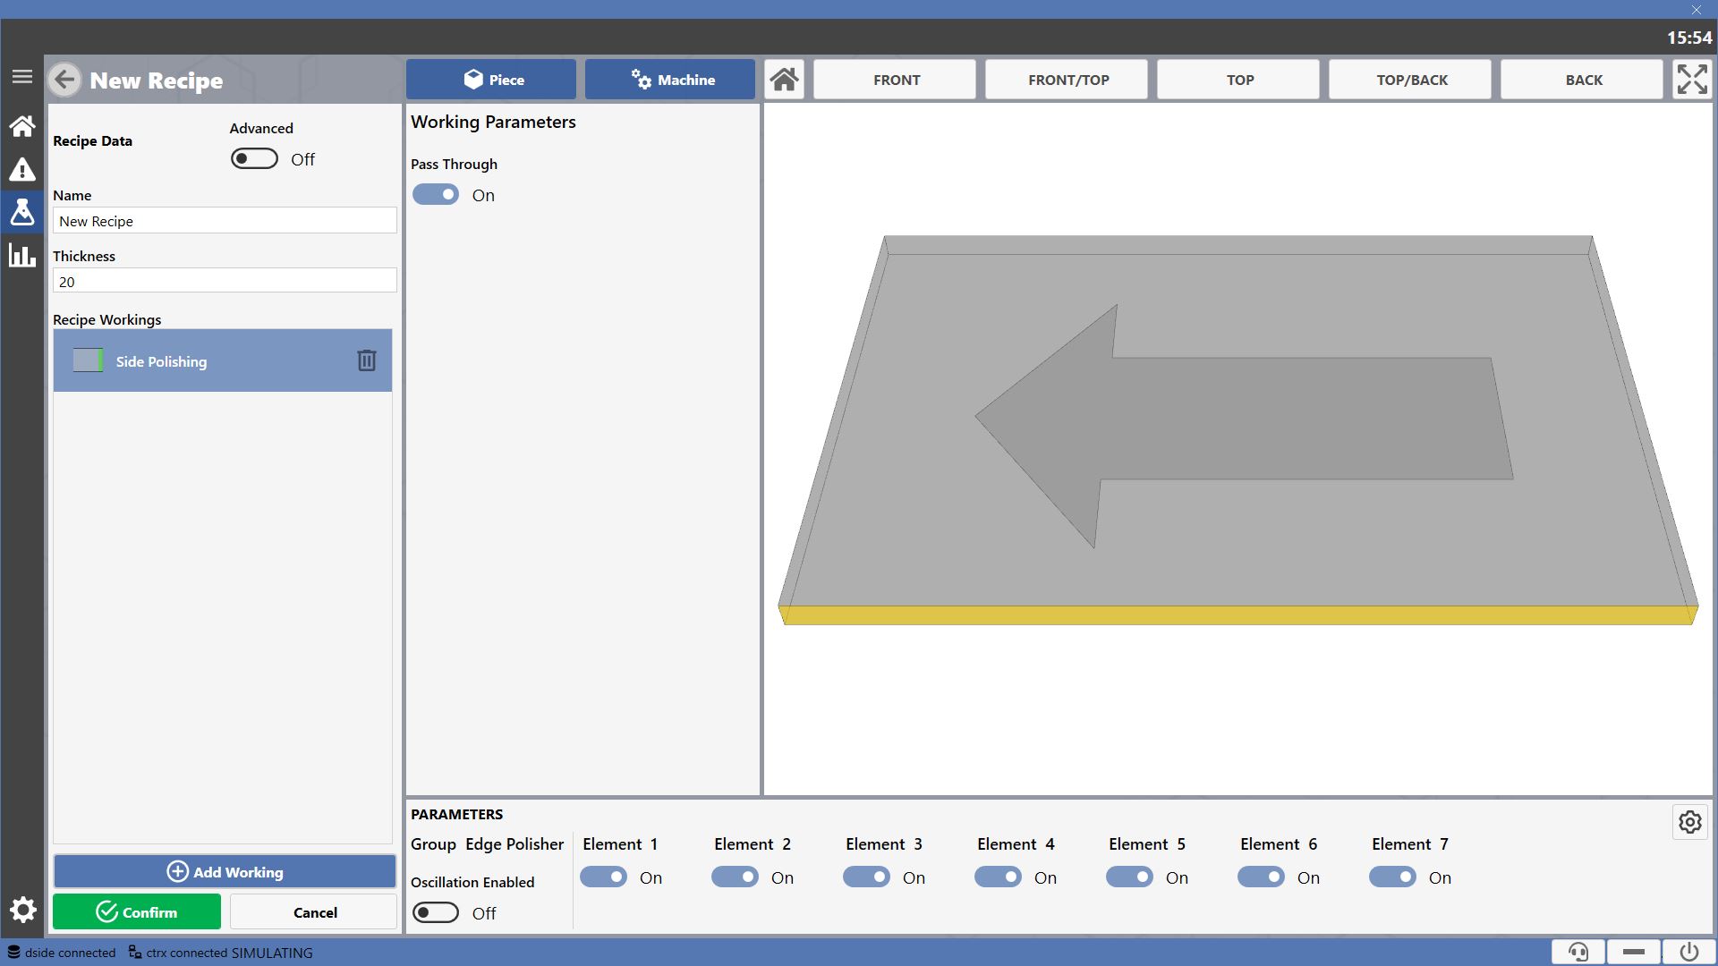Reset 3D view with the home icon
Screen dimensions: 1718x966
[x=785, y=80]
